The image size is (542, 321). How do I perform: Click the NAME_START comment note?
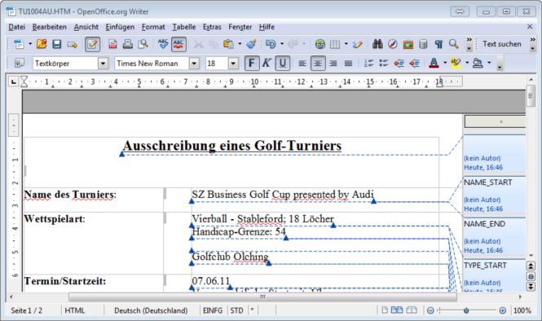click(x=494, y=196)
